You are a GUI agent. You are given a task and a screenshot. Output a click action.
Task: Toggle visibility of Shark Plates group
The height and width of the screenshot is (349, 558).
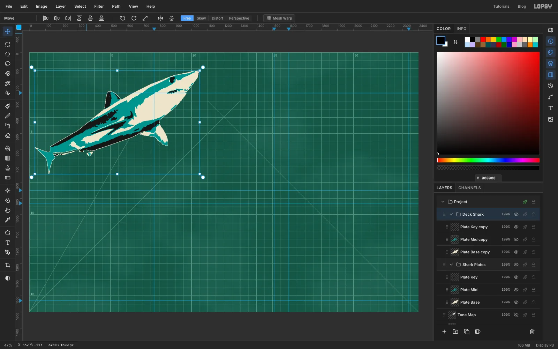tap(516, 265)
